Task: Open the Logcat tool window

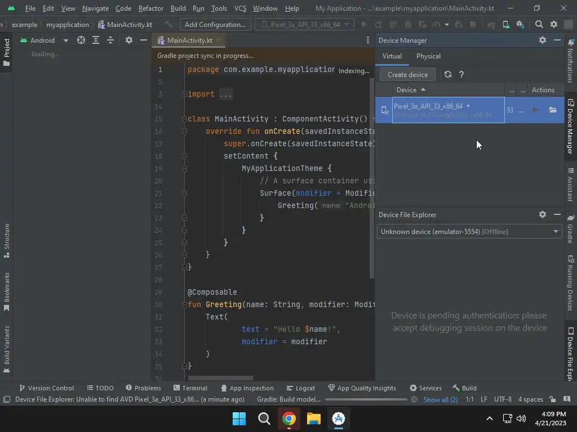Action: [x=301, y=388]
